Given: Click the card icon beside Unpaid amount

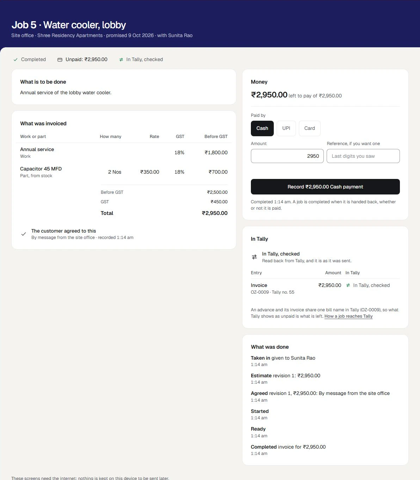Looking at the screenshot, I should click(x=60, y=60).
